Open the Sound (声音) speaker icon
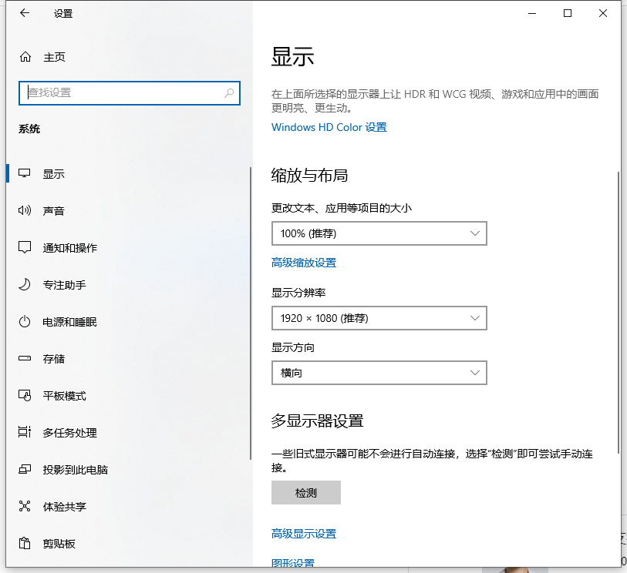The width and height of the screenshot is (627, 573). pyautogui.click(x=25, y=211)
